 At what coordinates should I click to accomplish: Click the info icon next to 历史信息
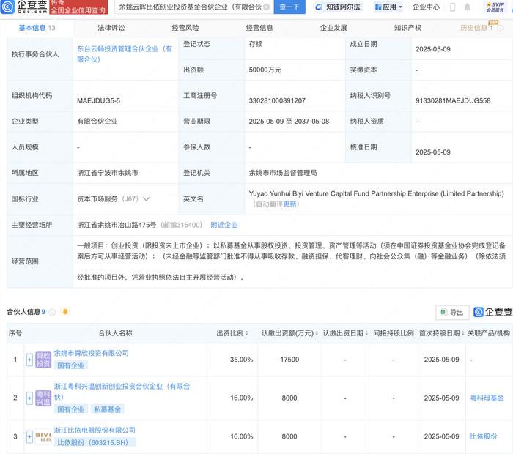point(501,29)
